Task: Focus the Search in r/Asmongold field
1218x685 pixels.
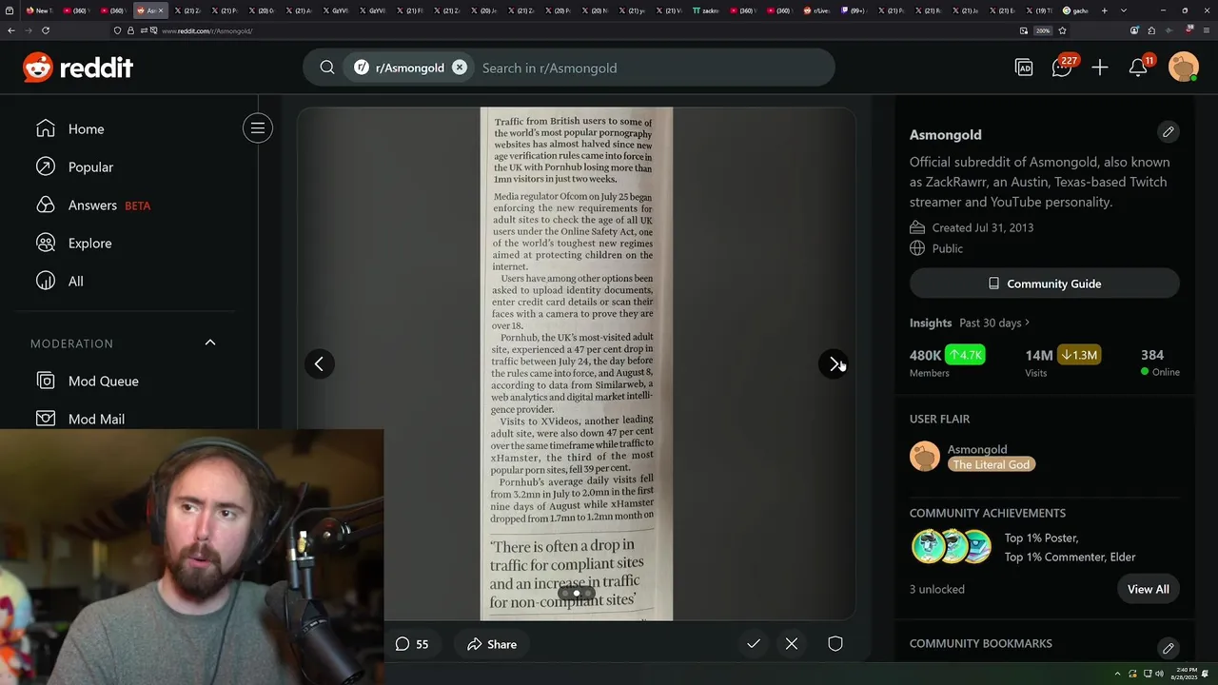Action: [652, 68]
